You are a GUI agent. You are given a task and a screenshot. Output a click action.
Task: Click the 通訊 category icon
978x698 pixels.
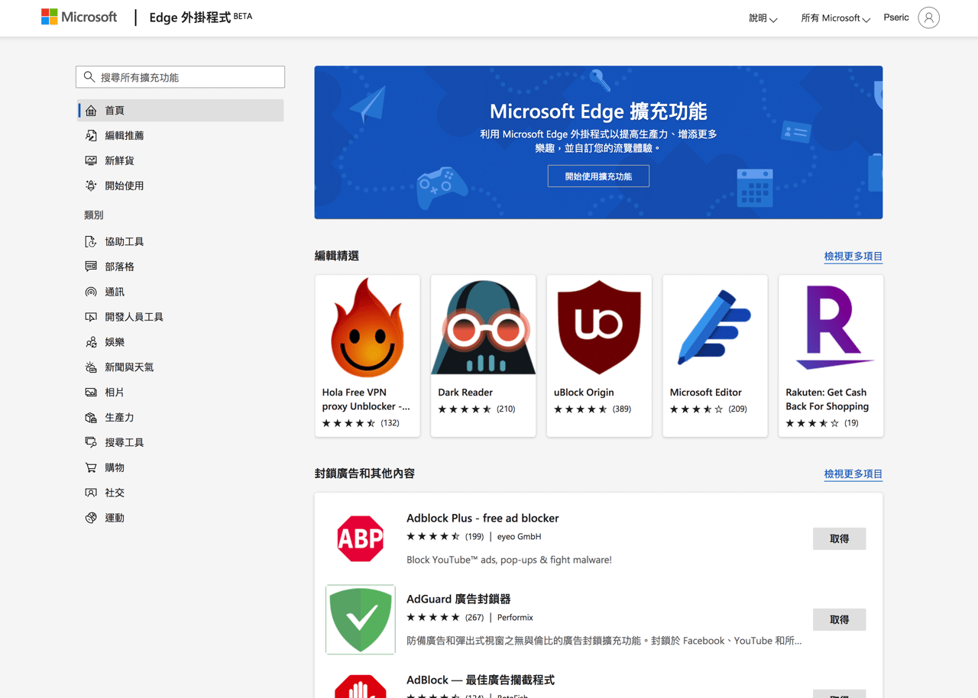pos(89,291)
